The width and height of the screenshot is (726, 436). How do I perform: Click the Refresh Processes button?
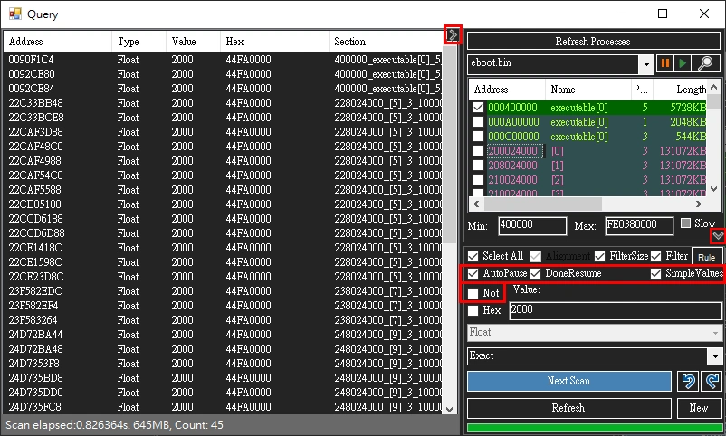pyautogui.click(x=593, y=42)
